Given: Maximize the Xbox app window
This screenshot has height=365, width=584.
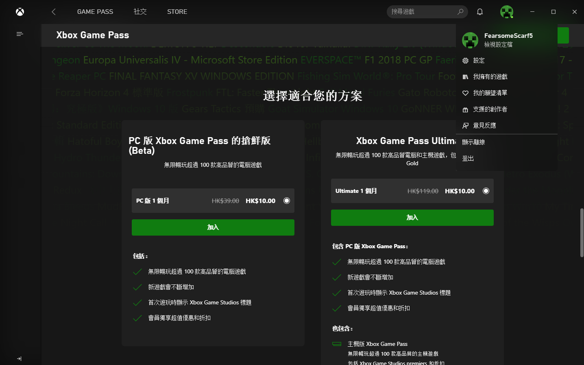Looking at the screenshot, I should pyautogui.click(x=553, y=12).
